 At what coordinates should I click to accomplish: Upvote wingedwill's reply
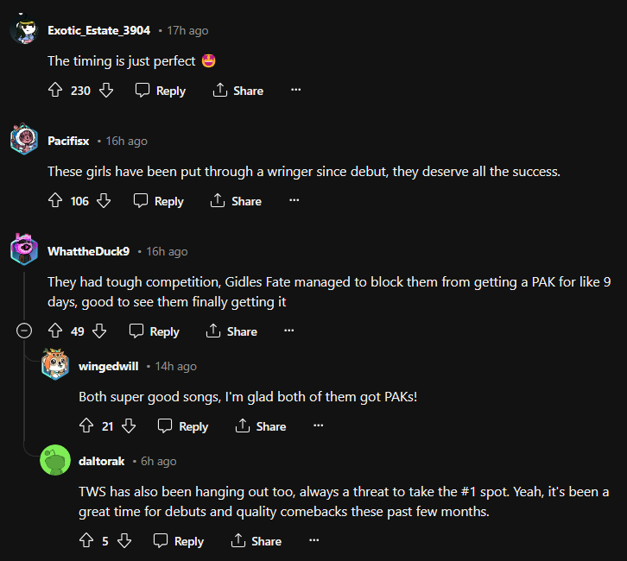click(x=86, y=426)
